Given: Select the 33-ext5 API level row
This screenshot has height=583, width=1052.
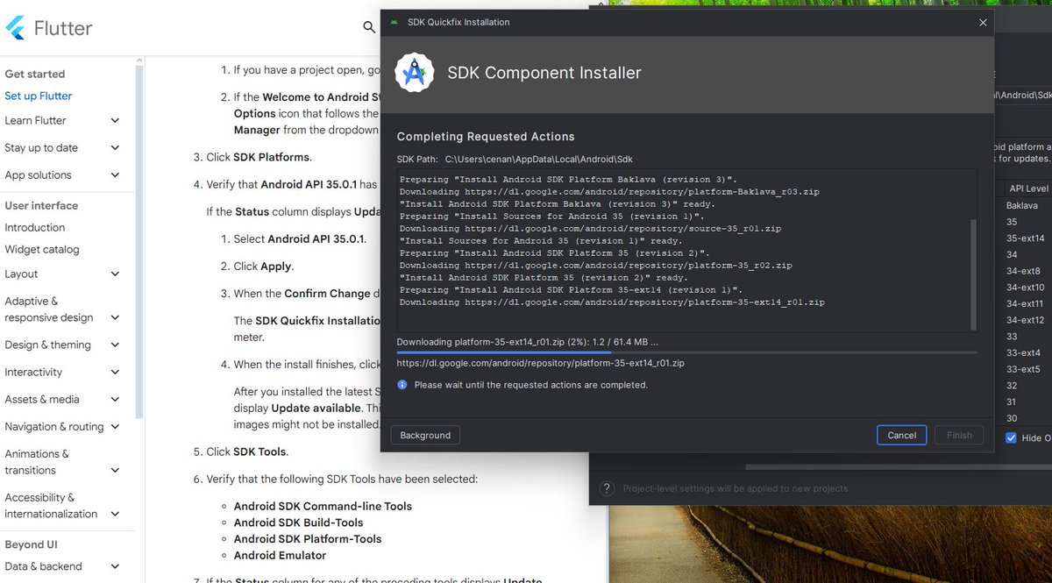Looking at the screenshot, I should (x=1023, y=370).
